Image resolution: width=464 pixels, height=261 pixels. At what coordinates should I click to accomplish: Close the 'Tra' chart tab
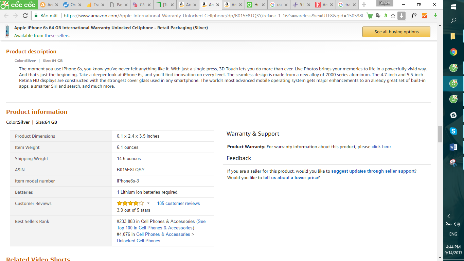103,5
